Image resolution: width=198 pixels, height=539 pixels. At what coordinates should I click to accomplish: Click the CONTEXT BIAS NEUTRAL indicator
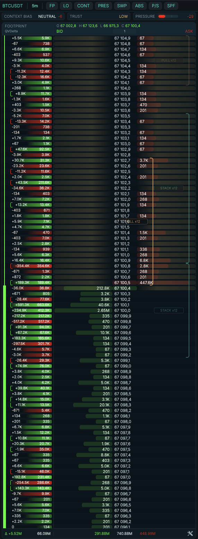(x=34, y=16)
